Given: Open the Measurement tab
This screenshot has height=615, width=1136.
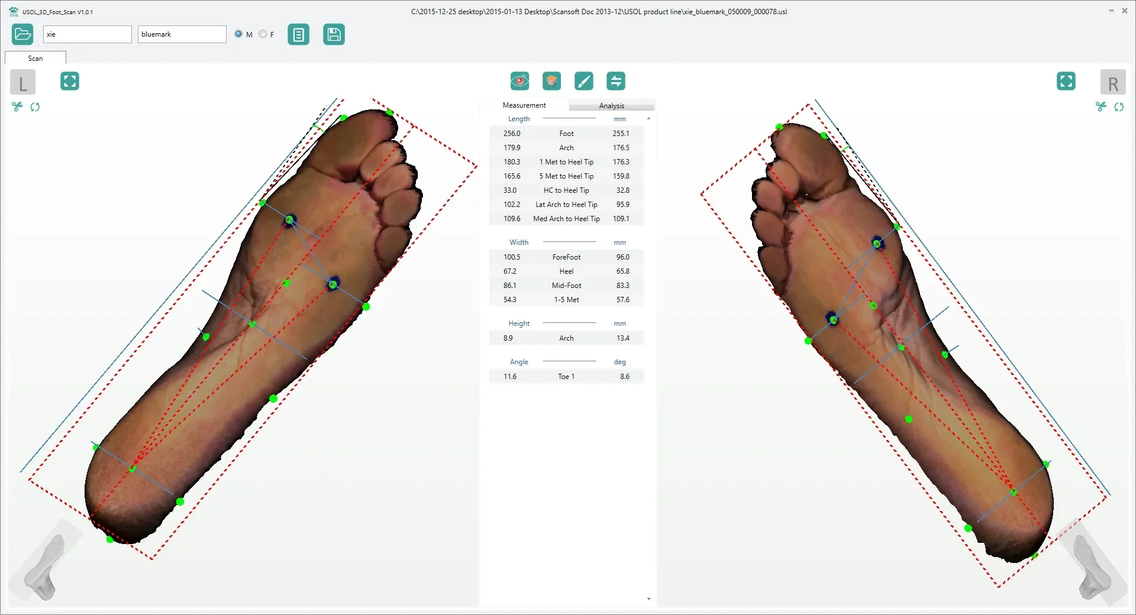Looking at the screenshot, I should click(x=524, y=105).
